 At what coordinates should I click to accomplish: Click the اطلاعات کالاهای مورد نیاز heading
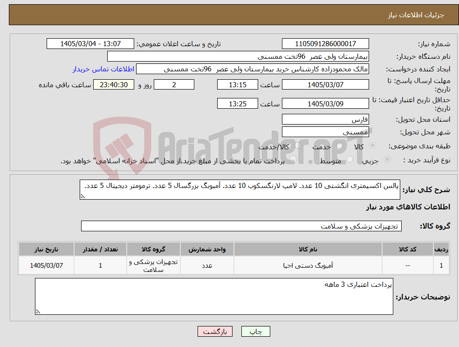(408, 207)
